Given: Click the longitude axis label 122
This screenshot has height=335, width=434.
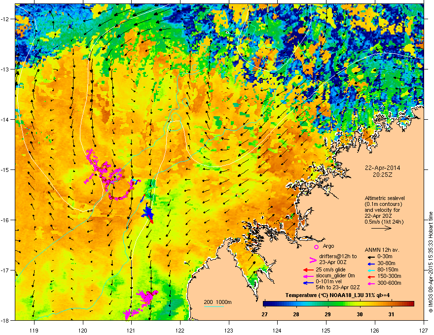Looking at the screenshot, I should (x=180, y=330).
